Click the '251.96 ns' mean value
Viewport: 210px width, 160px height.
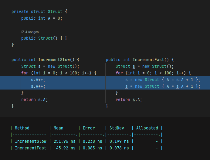(x=65, y=141)
